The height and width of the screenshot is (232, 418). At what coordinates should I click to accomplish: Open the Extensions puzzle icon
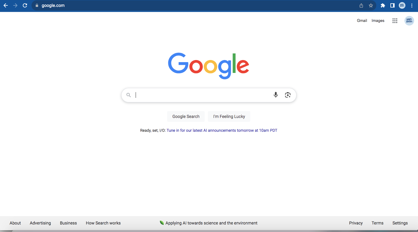pyautogui.click(x=383, y=5)
